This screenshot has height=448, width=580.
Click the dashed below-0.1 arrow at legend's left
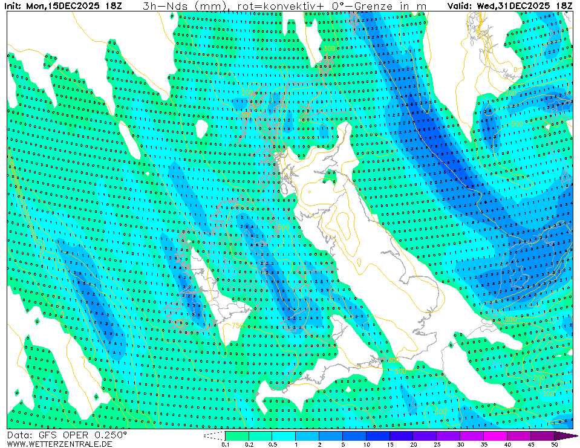(x=214, y=435)
